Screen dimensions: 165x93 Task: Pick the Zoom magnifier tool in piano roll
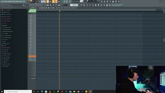(x=52, y=8)
